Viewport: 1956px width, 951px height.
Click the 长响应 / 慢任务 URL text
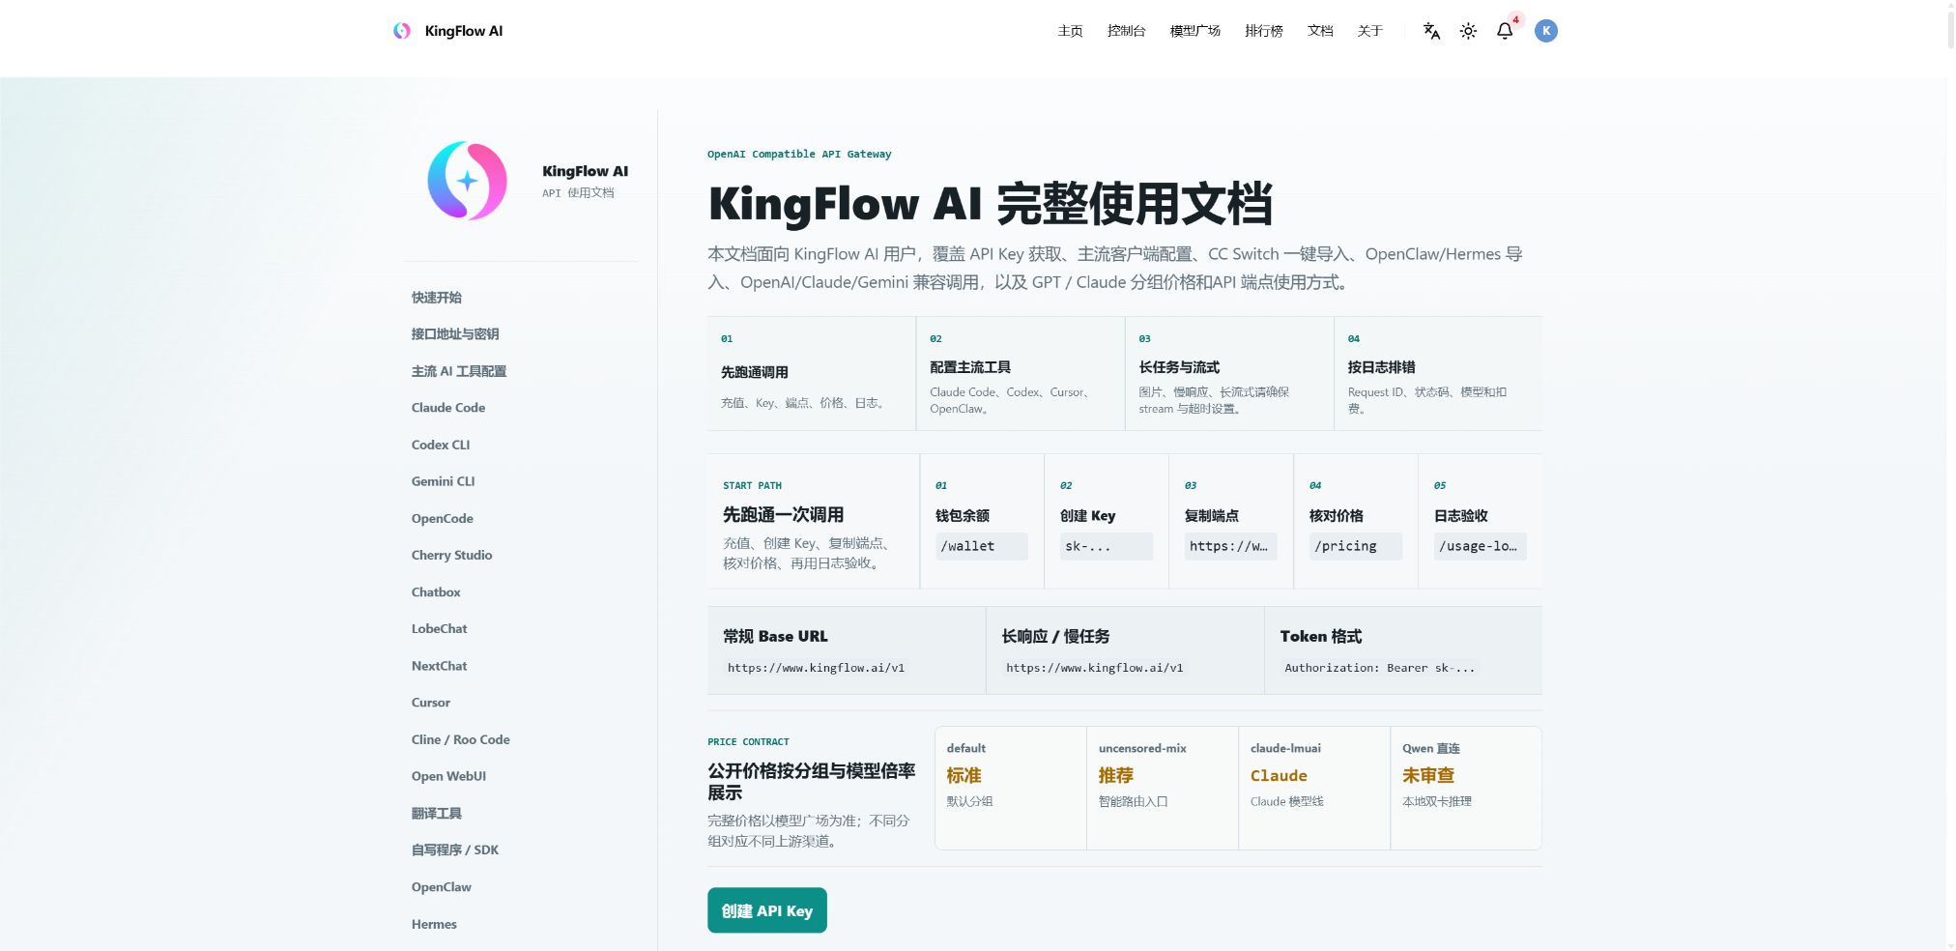1095,668
